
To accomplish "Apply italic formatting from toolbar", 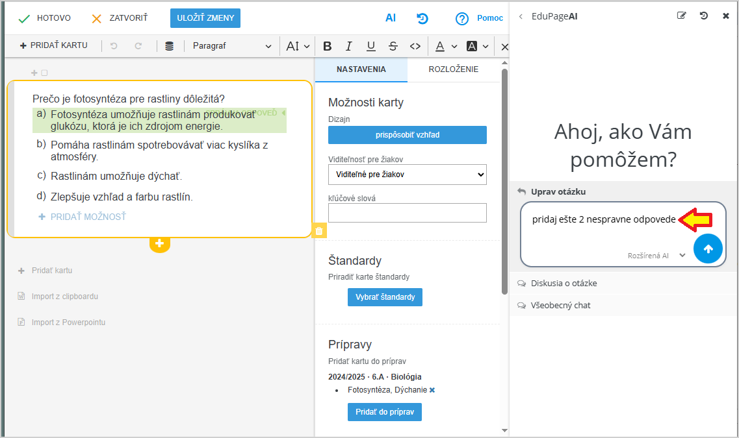I will [349, 46].
